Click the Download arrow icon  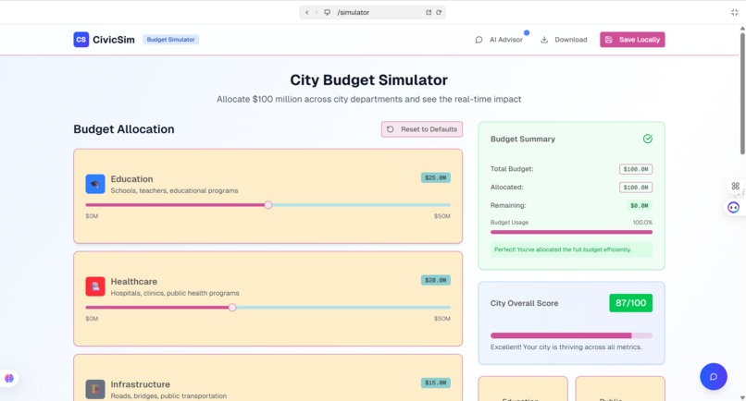pos(544,40)
